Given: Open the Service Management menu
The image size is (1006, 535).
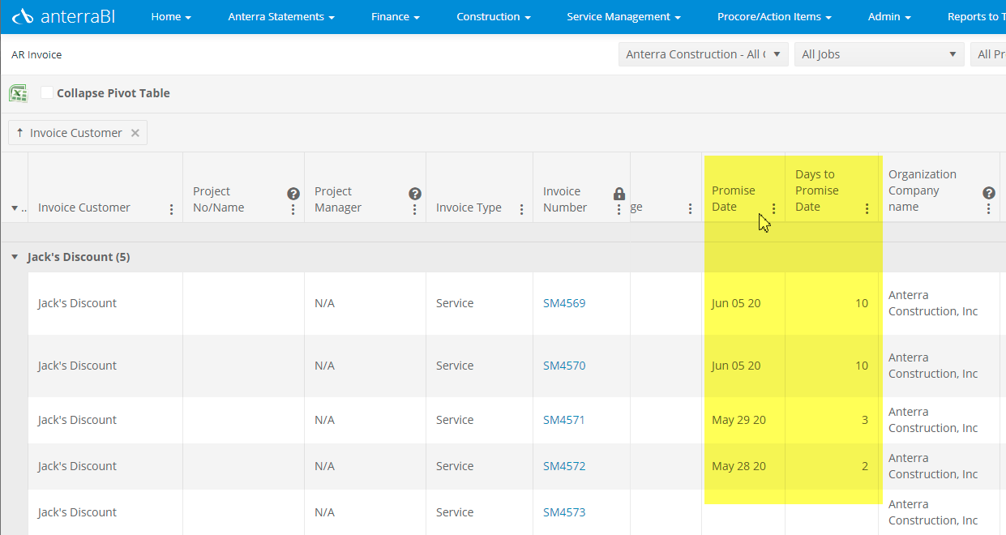Looking at the screenshot, I should point(623,16).
